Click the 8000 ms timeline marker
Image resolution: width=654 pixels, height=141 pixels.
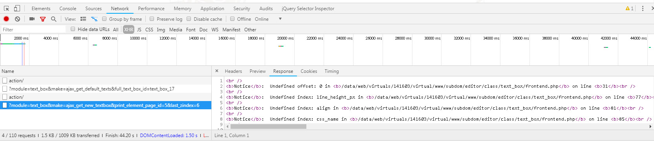point(110,38)
